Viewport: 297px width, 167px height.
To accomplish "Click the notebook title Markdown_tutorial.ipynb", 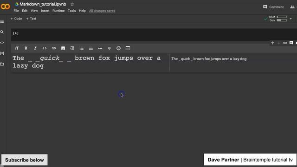I will [x=43, y=4].
